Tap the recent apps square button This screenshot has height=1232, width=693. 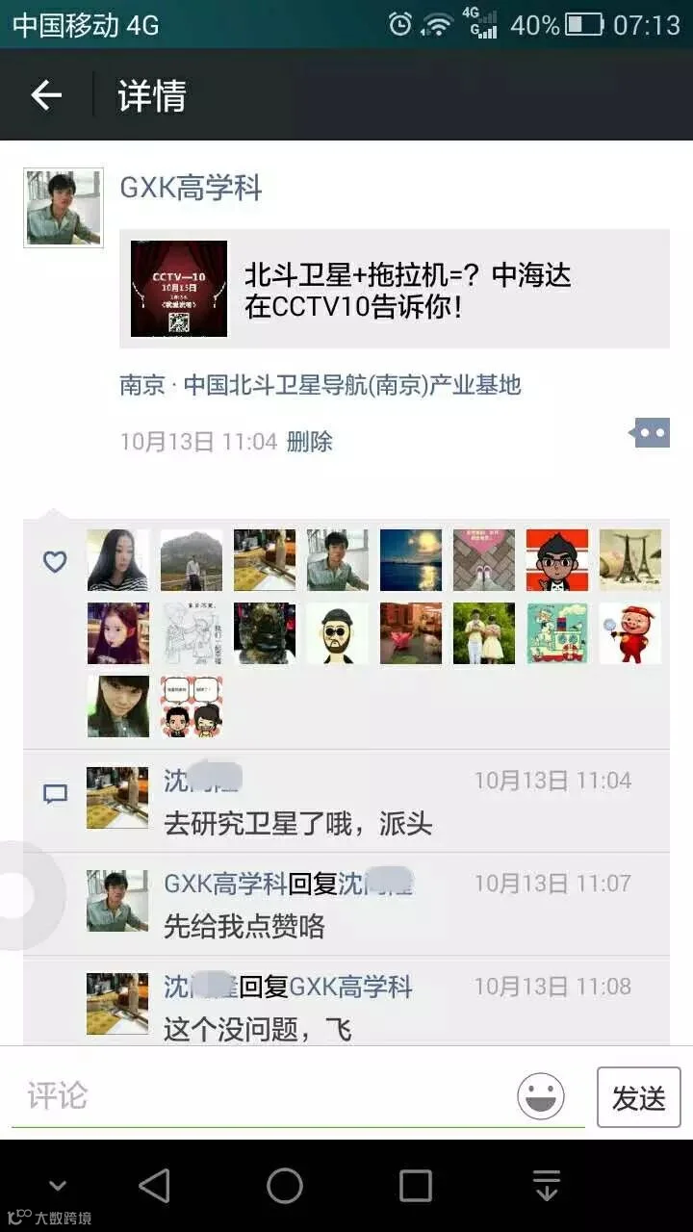415,1186
